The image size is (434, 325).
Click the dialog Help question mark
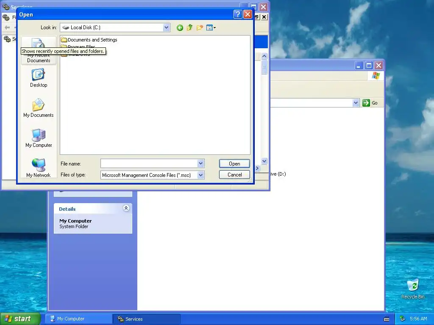coord(238,14)
